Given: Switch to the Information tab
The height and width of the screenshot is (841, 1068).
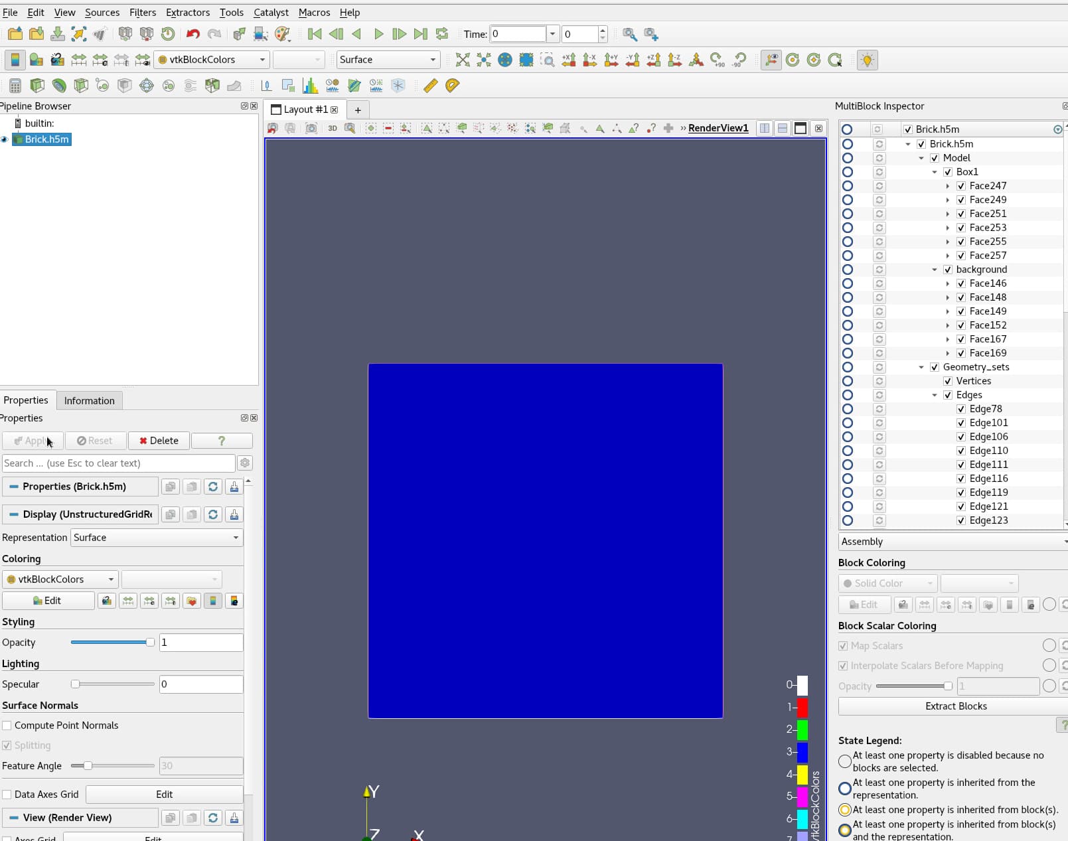Looking at the screenshot, I should tap(89, 400).
